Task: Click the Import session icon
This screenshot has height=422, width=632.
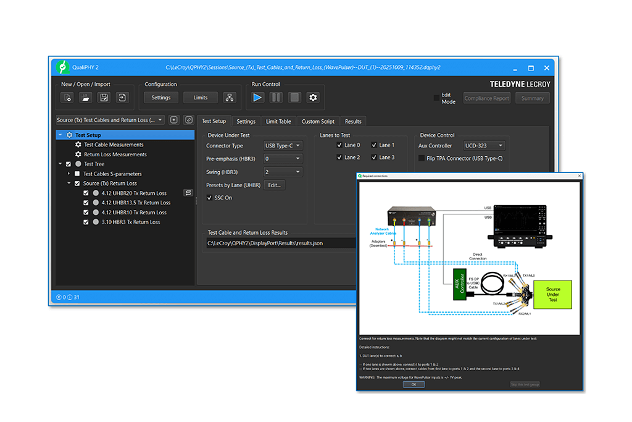Action: pyautogui.click(x=122, y=98)
